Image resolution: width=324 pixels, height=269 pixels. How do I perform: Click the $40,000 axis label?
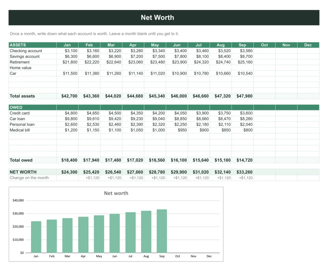pos(18,200)
